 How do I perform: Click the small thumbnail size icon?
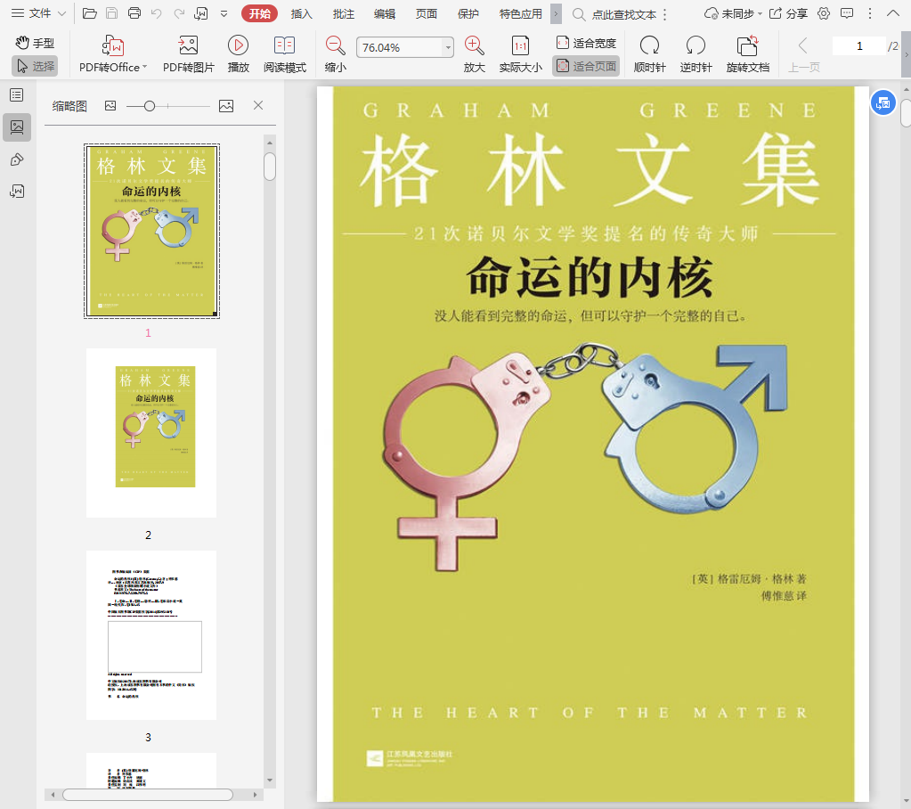point(110,106)
